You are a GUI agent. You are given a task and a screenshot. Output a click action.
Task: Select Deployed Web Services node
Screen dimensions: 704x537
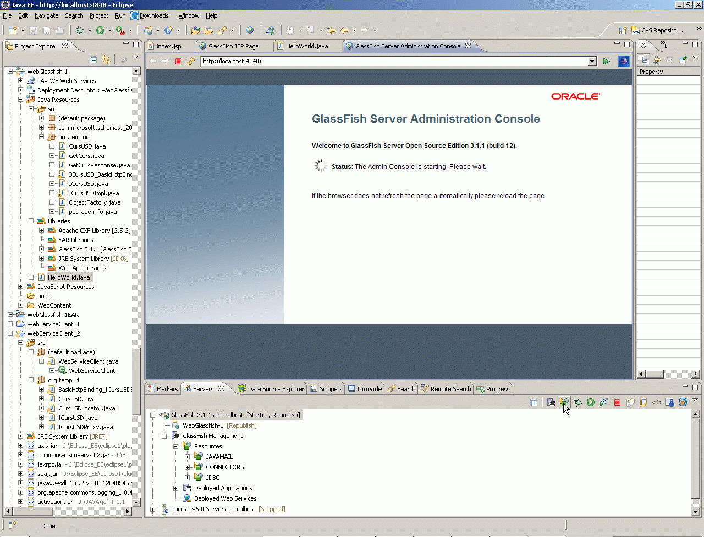225,498
